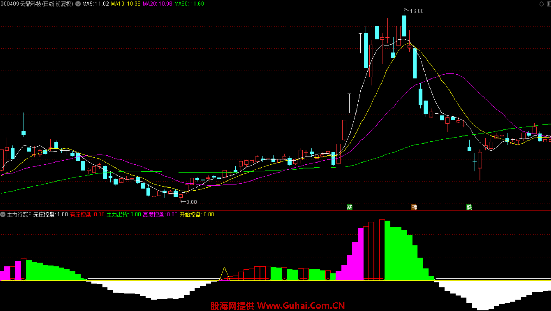Click the 16.80 high price flag marker
The height and width of the screenshot is (311, 551).
pos(414,11)
